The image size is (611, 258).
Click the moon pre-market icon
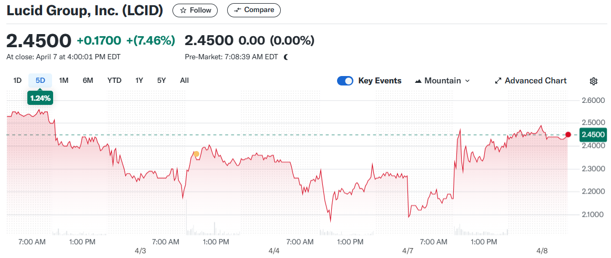point(286,57)
